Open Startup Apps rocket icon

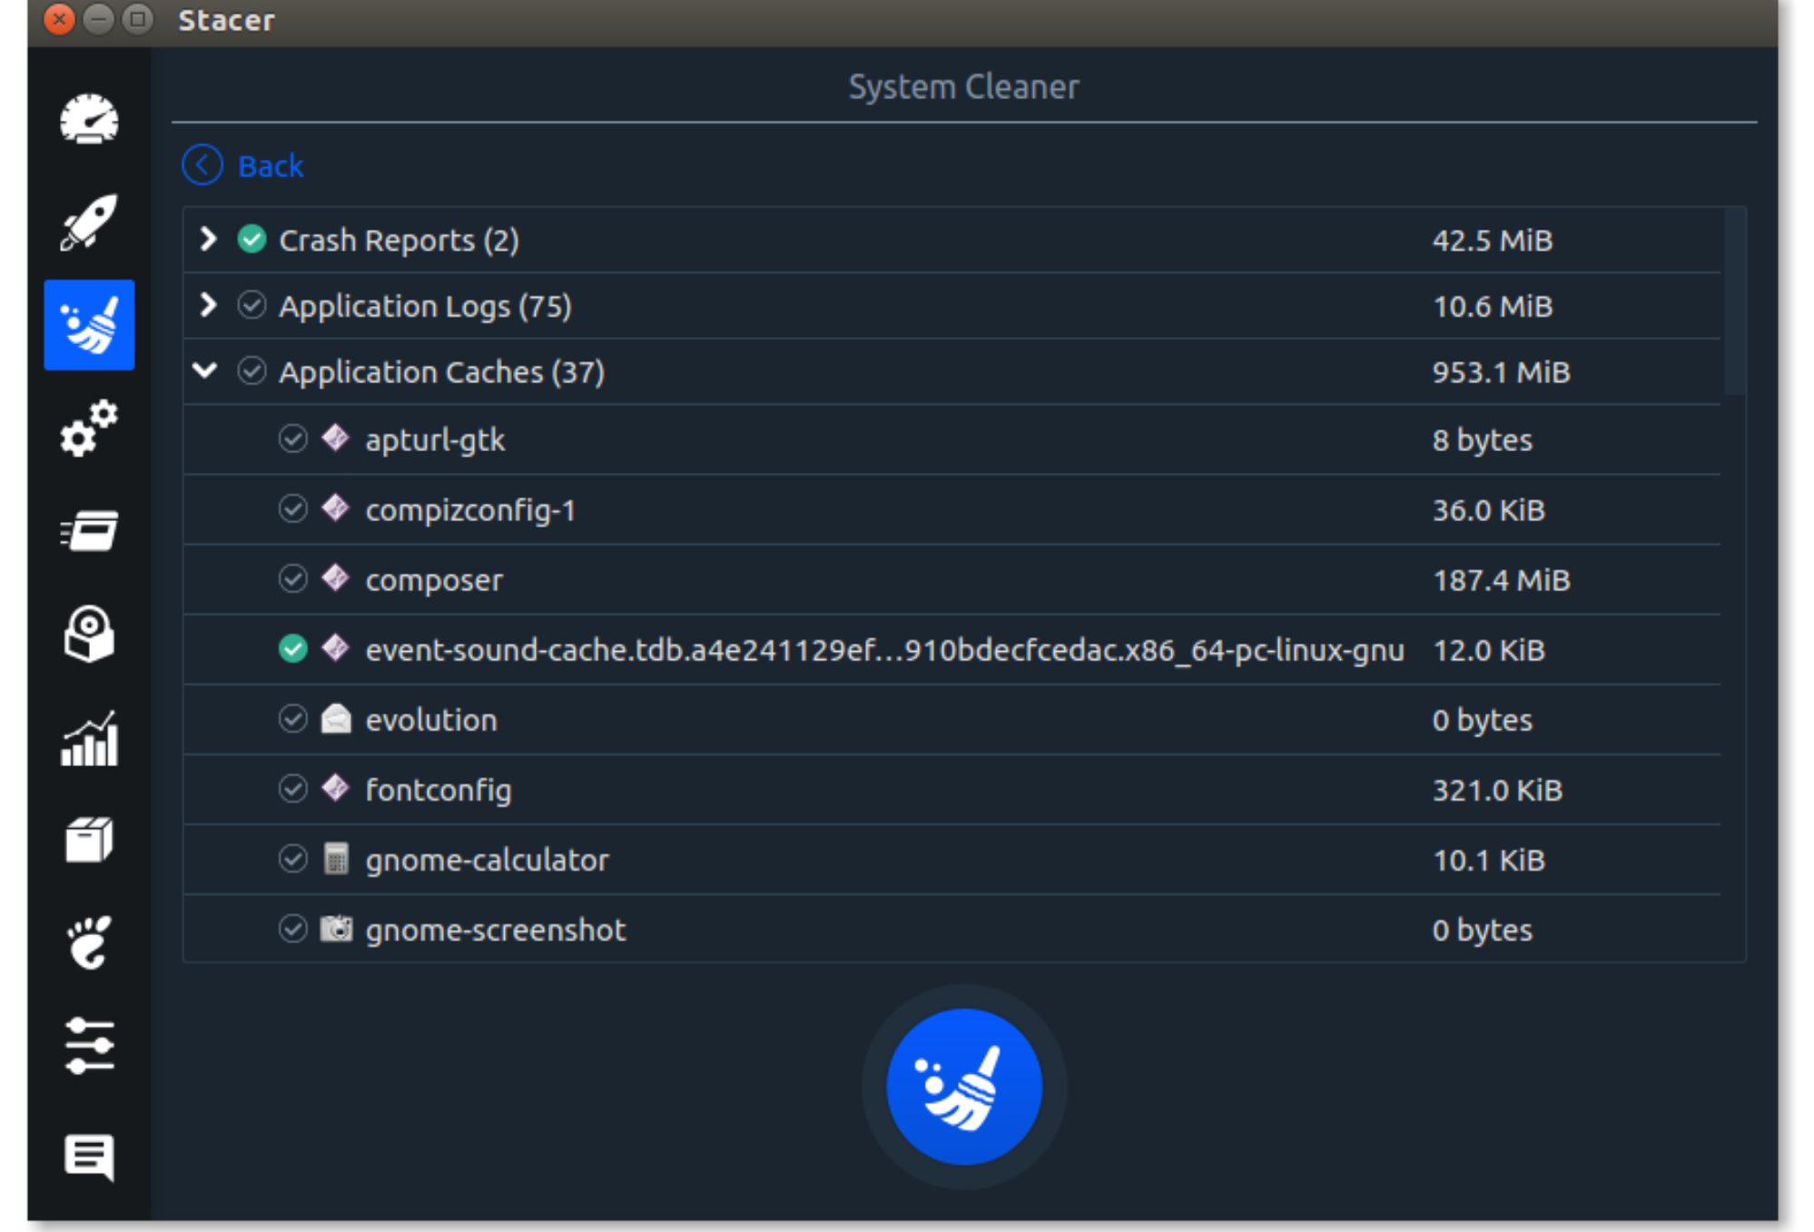coord(89,222)
